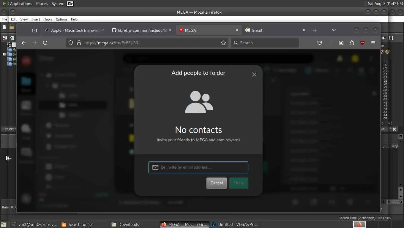Click the VEGAS zoom magnifier tool icon
This screenshot has width=404, height=228.
point(401,202)
